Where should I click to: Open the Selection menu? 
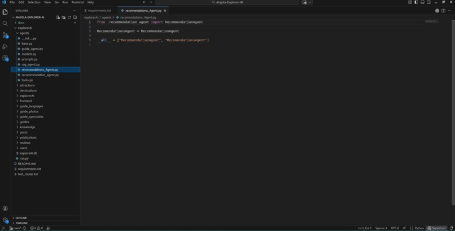click(x=34, y=2)
